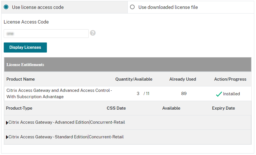Select the Citrix Access Gateway product name
This screenshot has width=256, height=155.
click(x=59, y=94)
